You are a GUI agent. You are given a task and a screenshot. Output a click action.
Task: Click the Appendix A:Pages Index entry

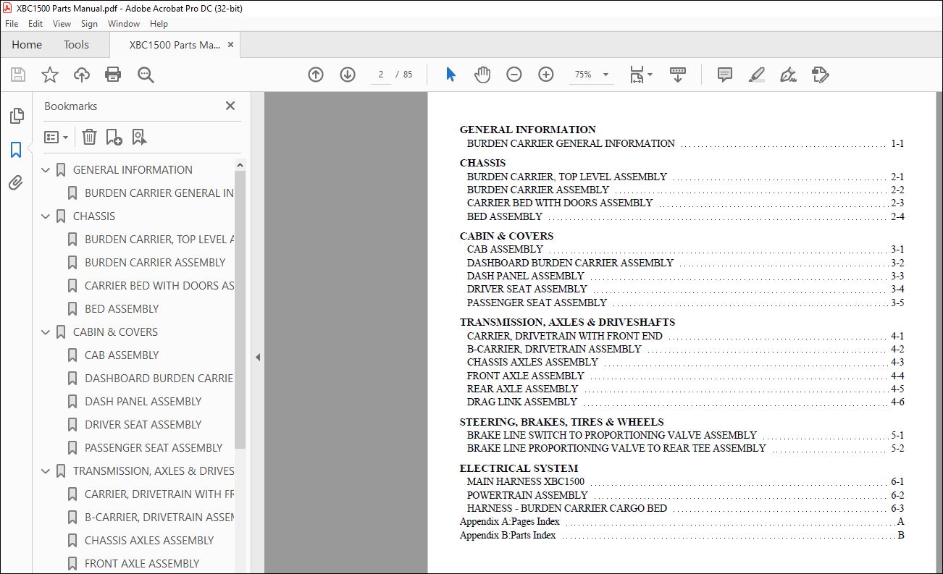pos(510,522)
